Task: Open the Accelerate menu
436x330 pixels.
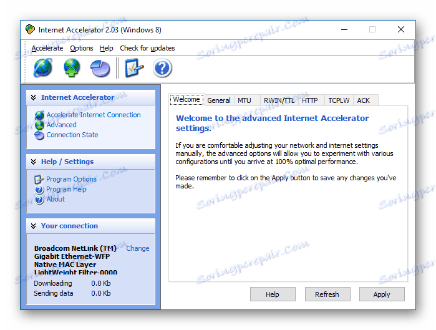Action: (x=47, y=48)
